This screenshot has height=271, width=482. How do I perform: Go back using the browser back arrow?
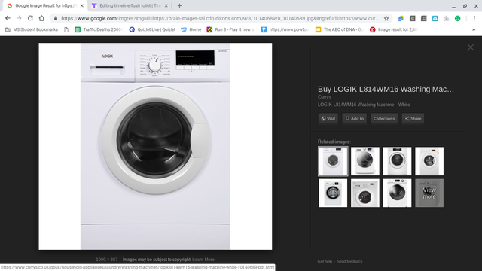click(8, 18)
